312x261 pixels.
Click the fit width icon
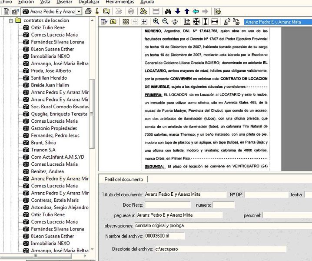click(x=215, y=21)
